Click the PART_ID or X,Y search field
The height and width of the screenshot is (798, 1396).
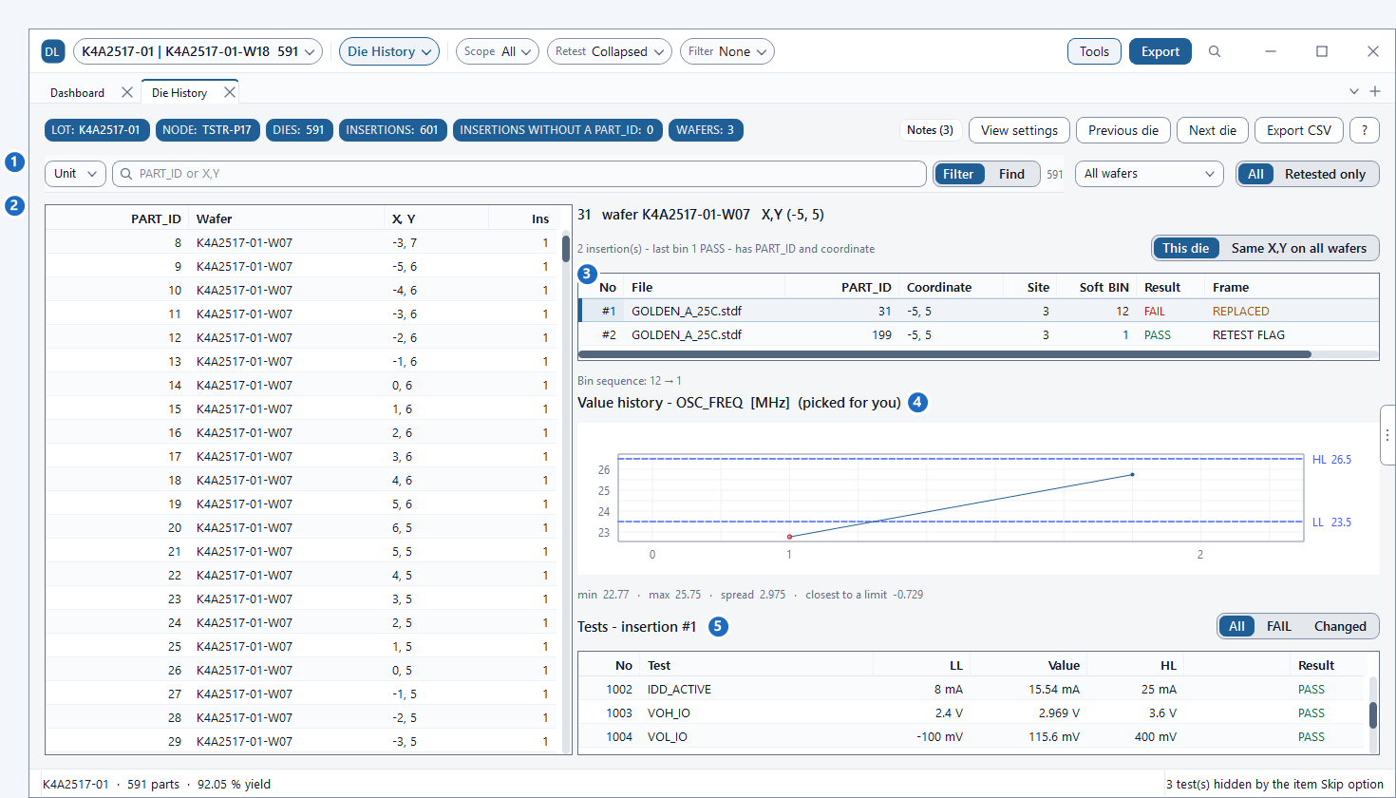pos(519,174)
